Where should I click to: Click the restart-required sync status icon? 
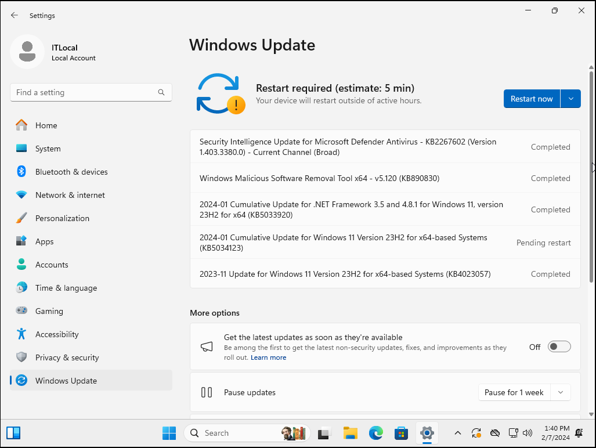pyautogui.click(x=221, y=94)
